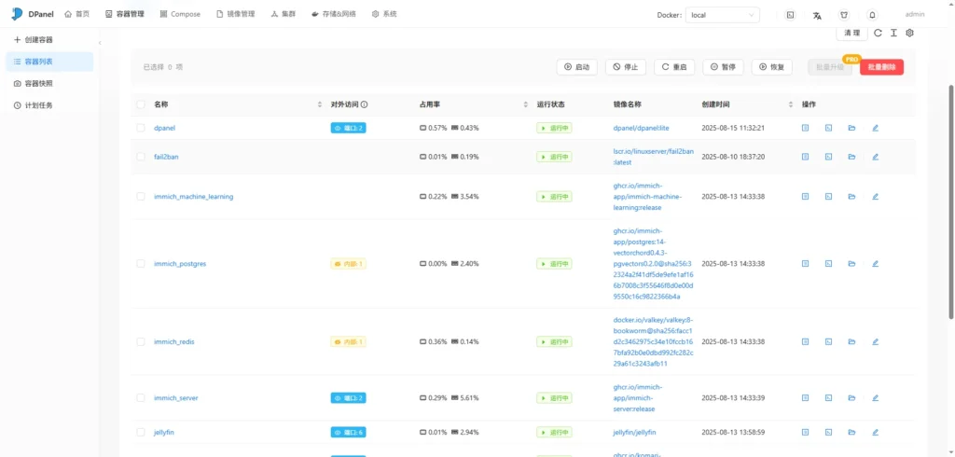955x457 pixels.
Task: Open console icon for immich_server
Action: [828, 398]
